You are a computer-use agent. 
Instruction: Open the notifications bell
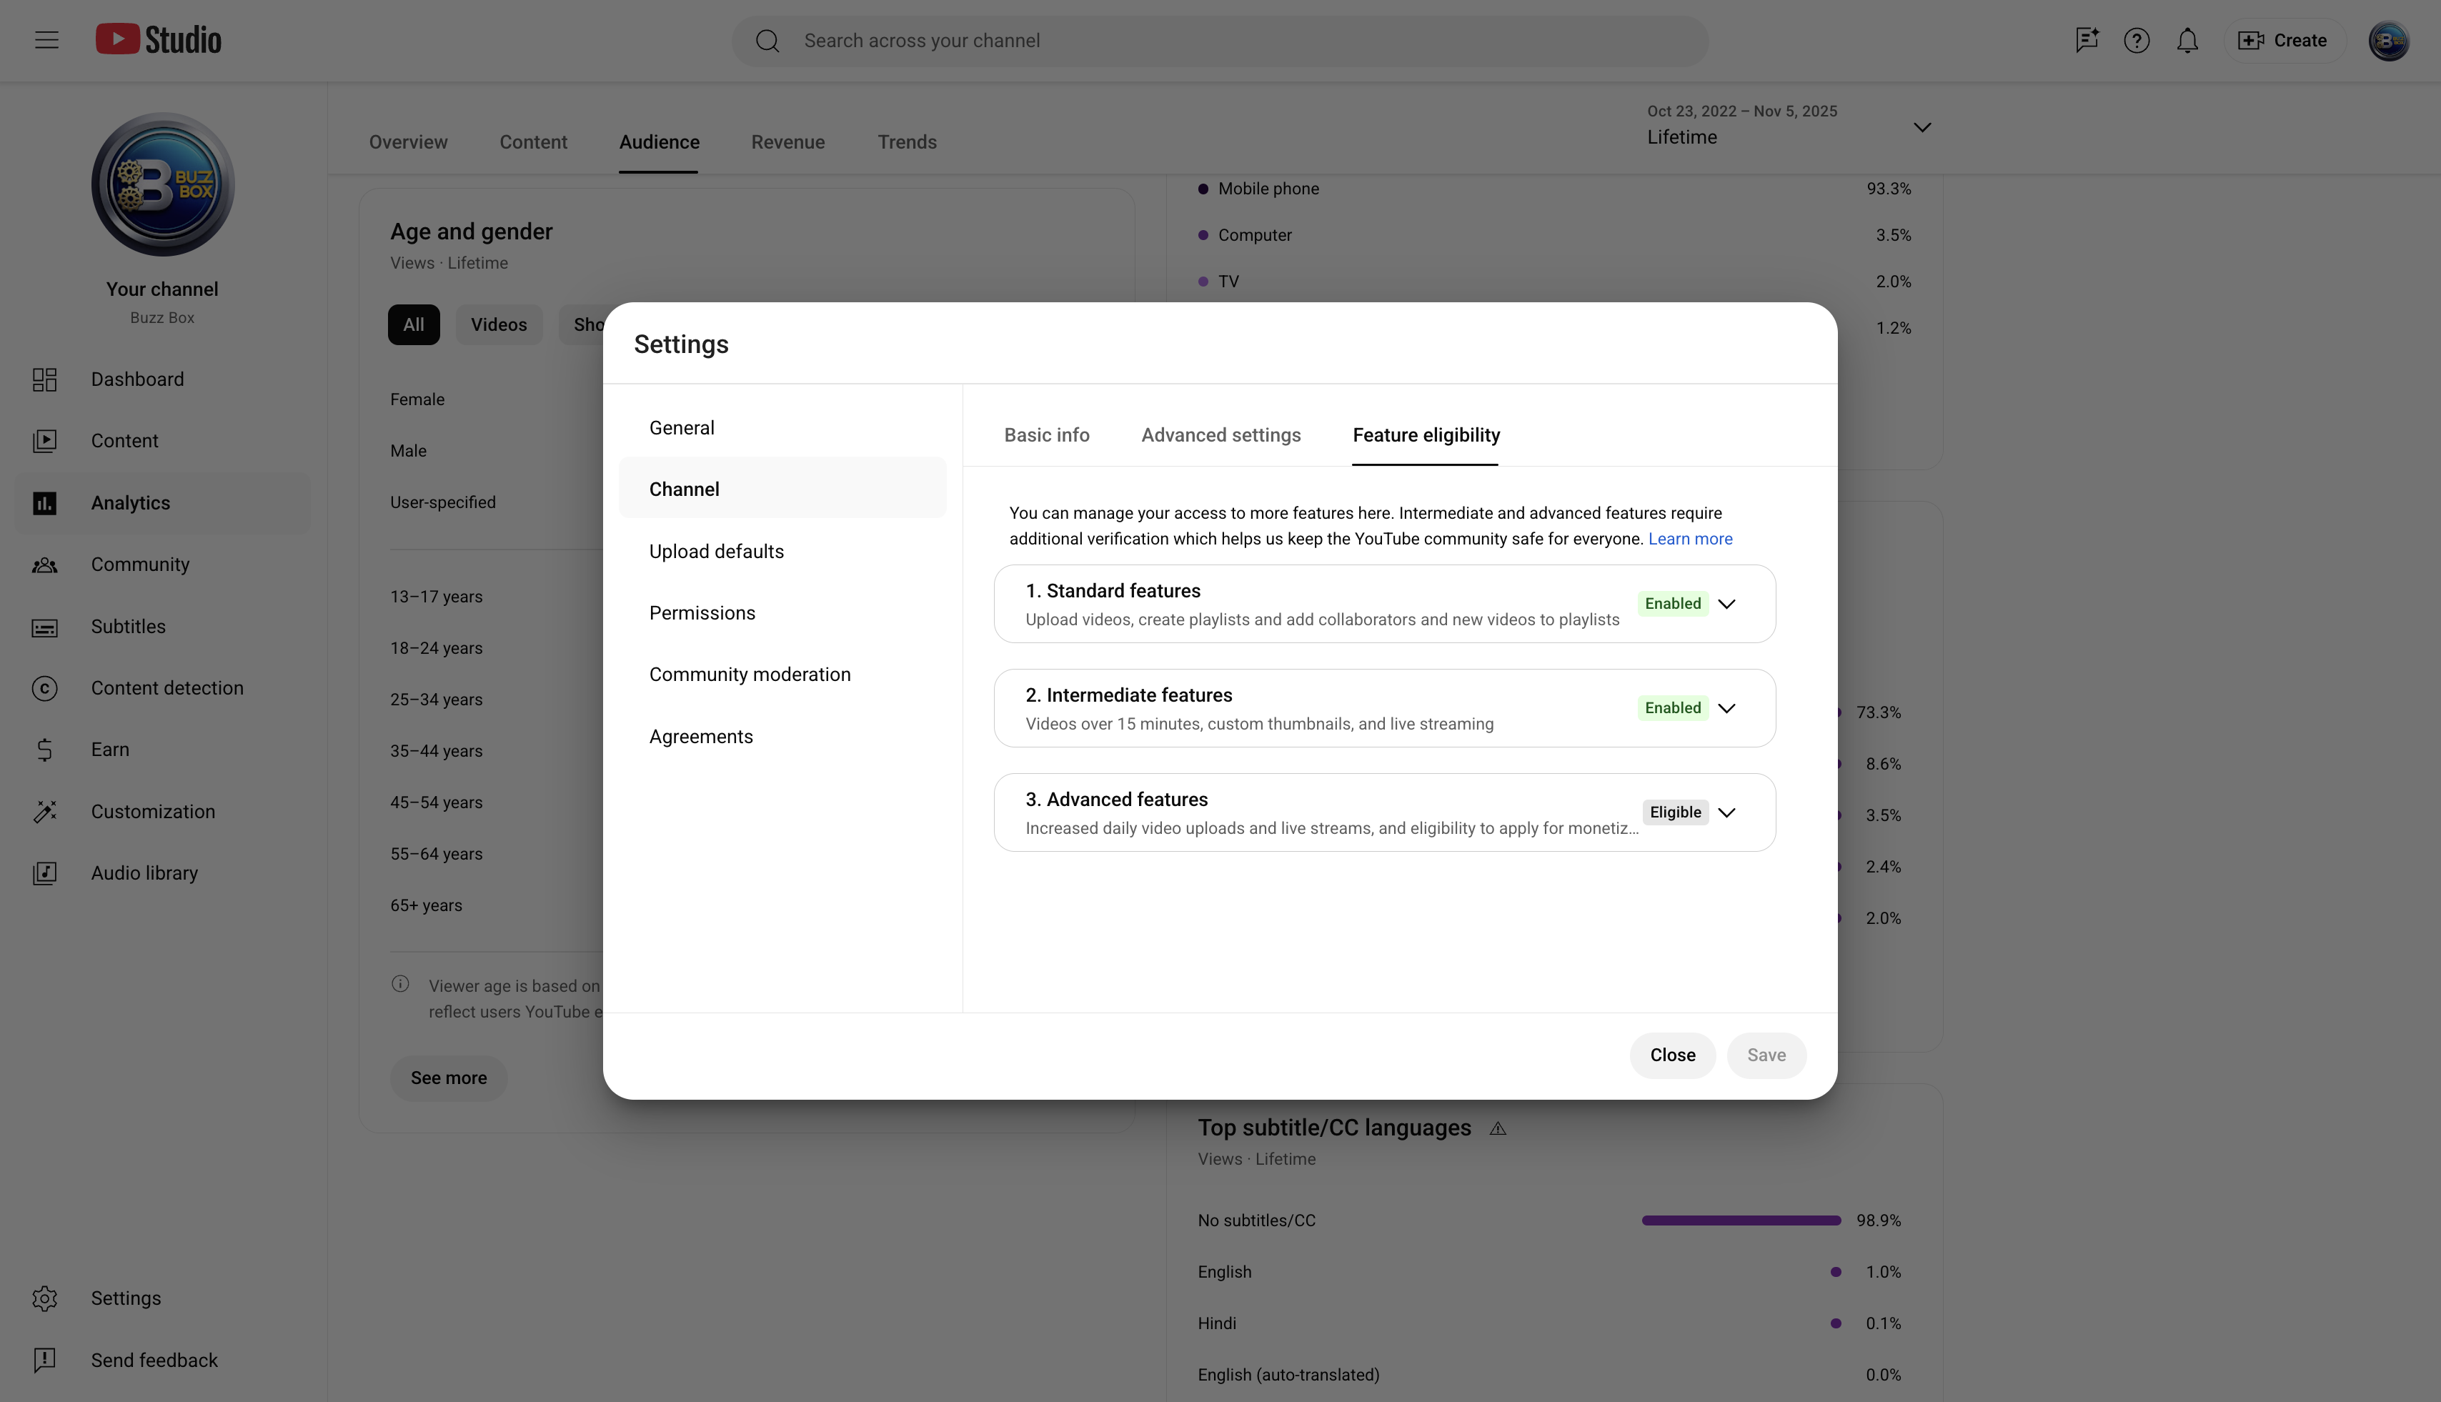click(x=2188, y=41)
